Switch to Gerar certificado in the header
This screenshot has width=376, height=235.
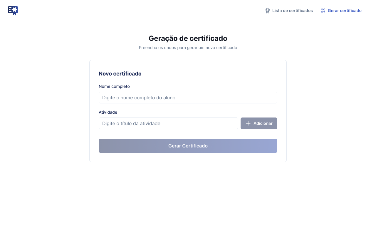344,10
